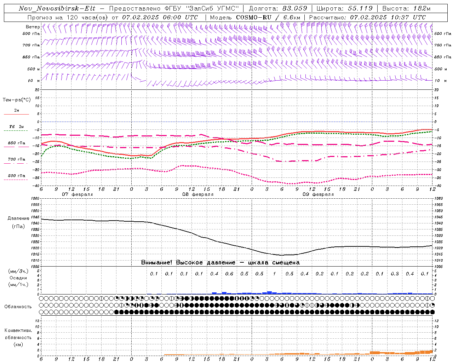Click the Широта: 55.119 header value
The height and width of the screenshot is (362, 453).
[344, 8]
